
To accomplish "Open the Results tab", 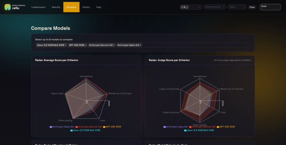I will click(x=56, y=7).
